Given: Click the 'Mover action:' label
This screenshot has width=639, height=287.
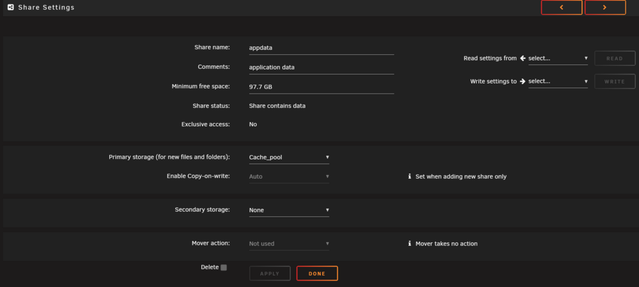Looking at the screenshot, I should point(211,243).
